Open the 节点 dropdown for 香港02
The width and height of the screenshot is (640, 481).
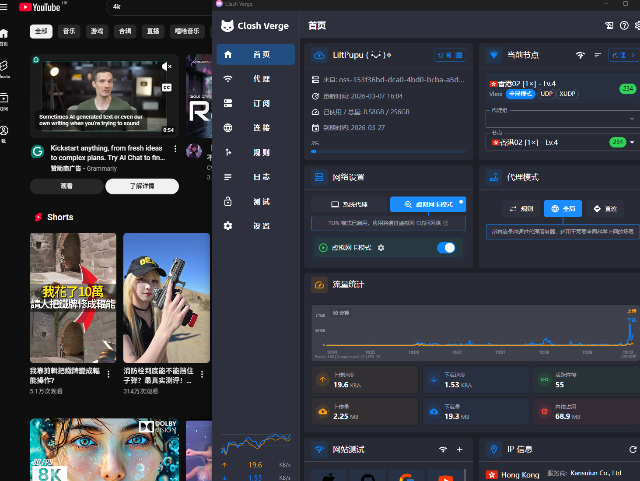pyautogui.click(x=632, y=142)
